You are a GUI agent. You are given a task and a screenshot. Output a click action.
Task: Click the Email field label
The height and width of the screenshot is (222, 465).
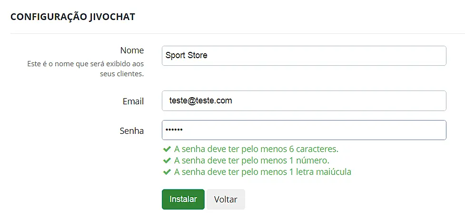click(x=133, y=101)
